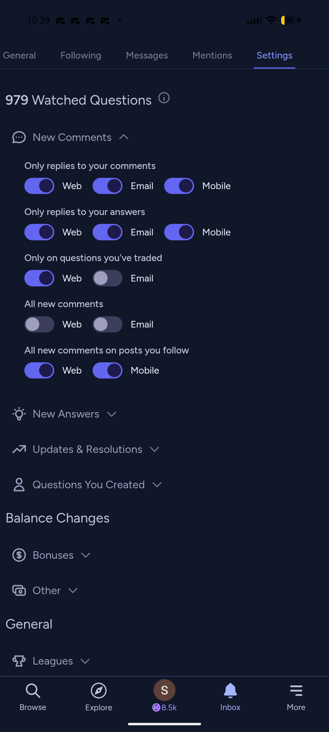Open Browse search icon in bottom bar
Screen dimensions: 329x732
click(x=33, y=691)
